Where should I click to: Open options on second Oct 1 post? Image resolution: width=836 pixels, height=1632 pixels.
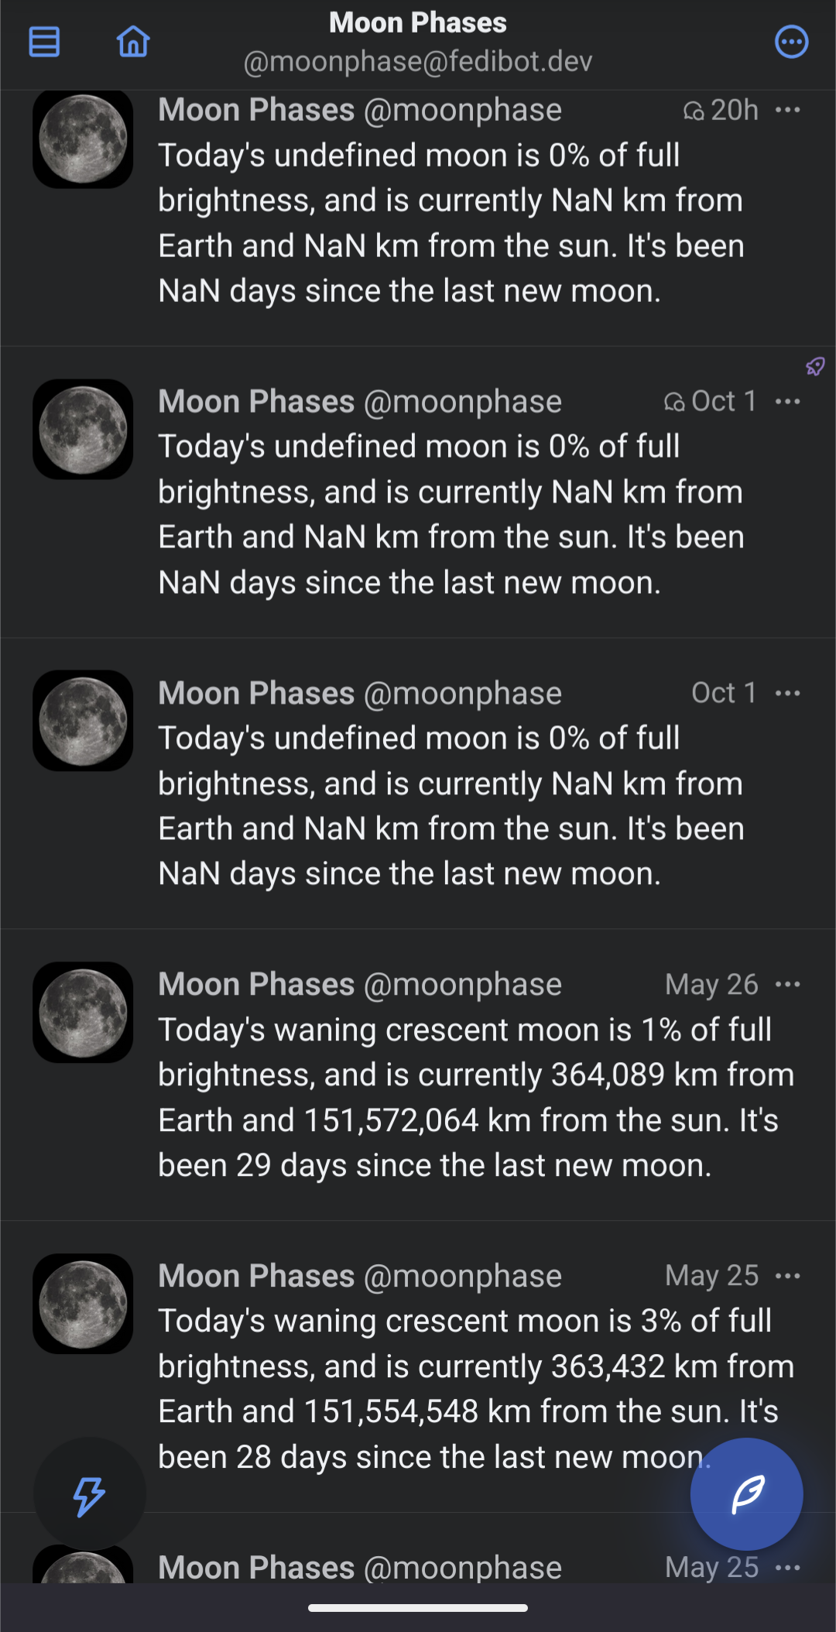point(787,693)
